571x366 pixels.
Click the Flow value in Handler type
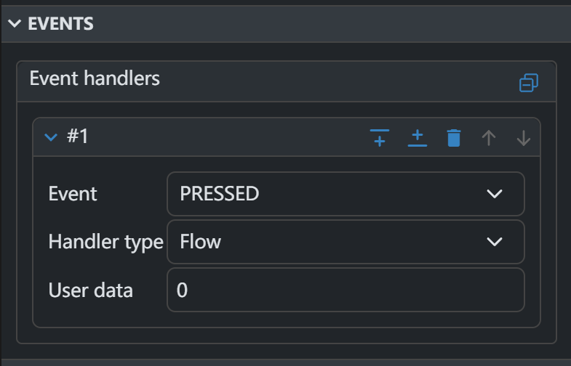[x=201, y=242]
